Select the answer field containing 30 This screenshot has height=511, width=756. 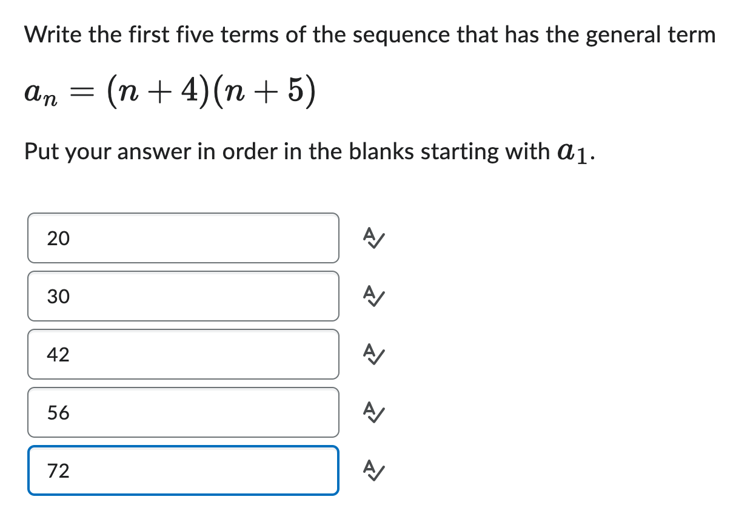click(x=182, y=296)
